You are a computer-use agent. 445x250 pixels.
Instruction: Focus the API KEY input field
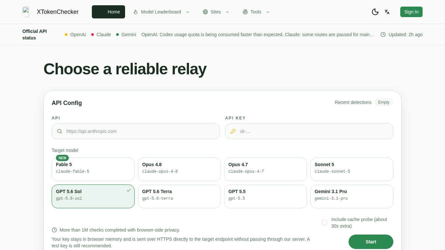click(309, 131)
